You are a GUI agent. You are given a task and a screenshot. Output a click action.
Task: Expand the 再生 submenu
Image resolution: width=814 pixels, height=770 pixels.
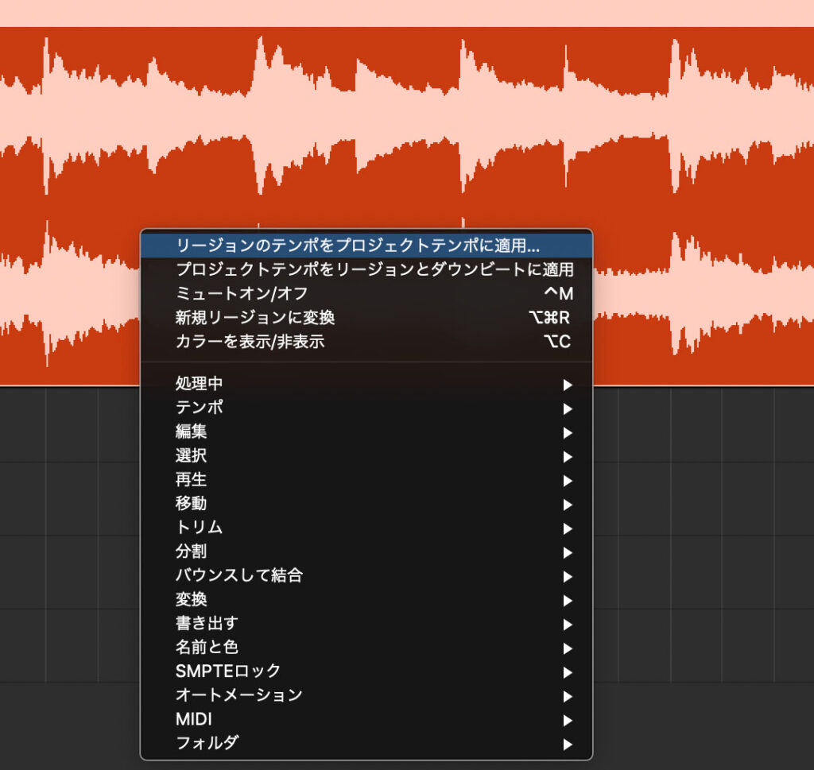(x=366, y=479)
